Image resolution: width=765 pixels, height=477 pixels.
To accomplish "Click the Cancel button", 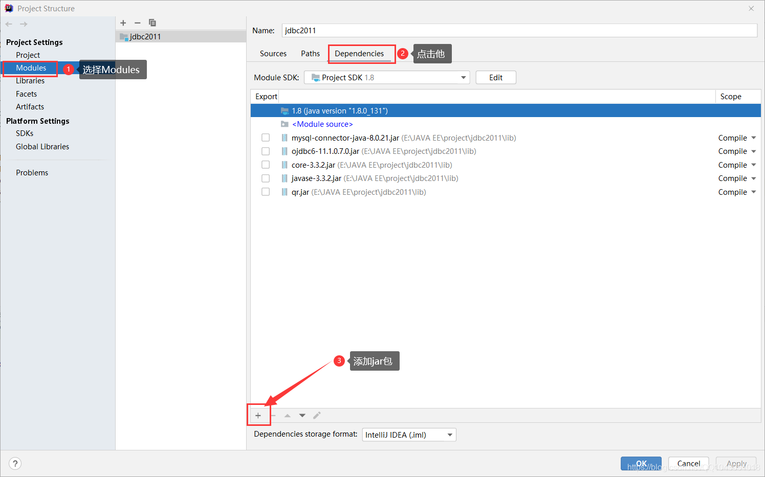I will (689, 464).
